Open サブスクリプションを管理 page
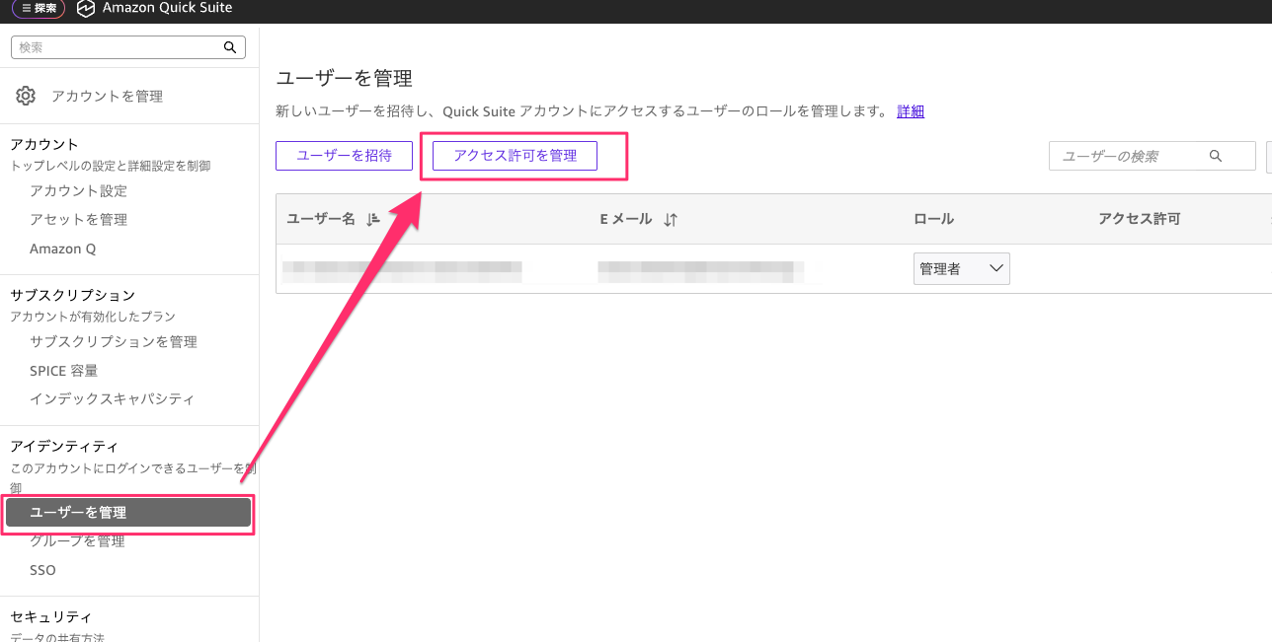 pos(114,341)
